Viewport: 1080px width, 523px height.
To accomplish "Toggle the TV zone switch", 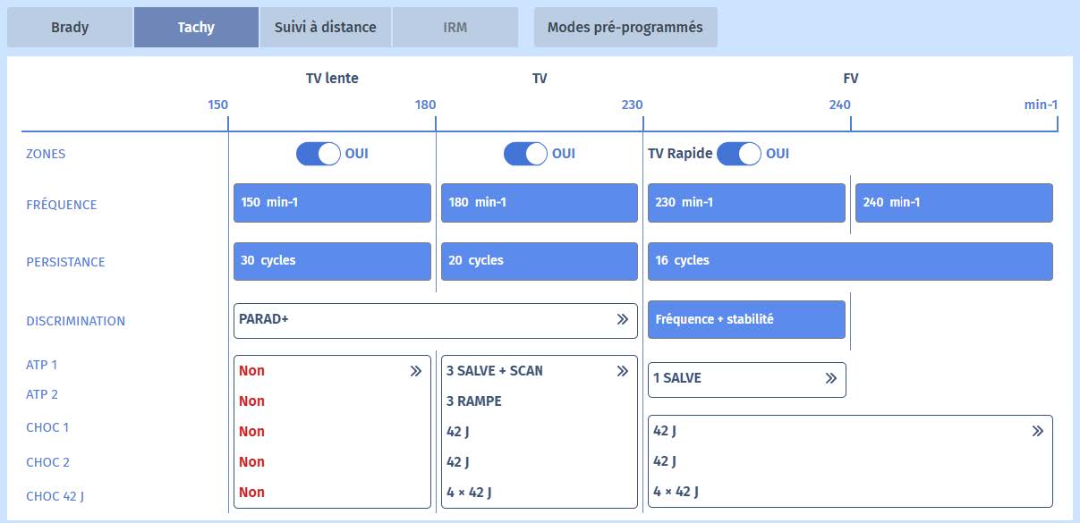I will point(526,154).
